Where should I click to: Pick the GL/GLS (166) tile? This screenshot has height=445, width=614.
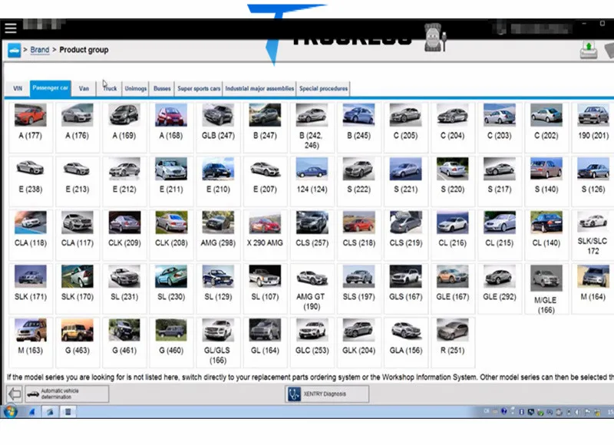[218, 342]
